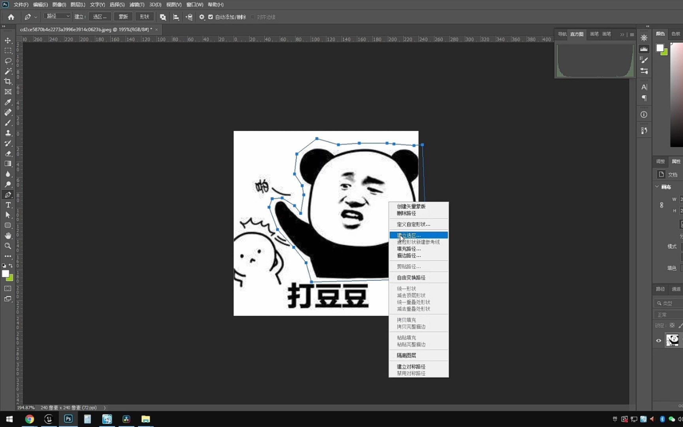Select the Eyedropper tool

click(8, 102)
